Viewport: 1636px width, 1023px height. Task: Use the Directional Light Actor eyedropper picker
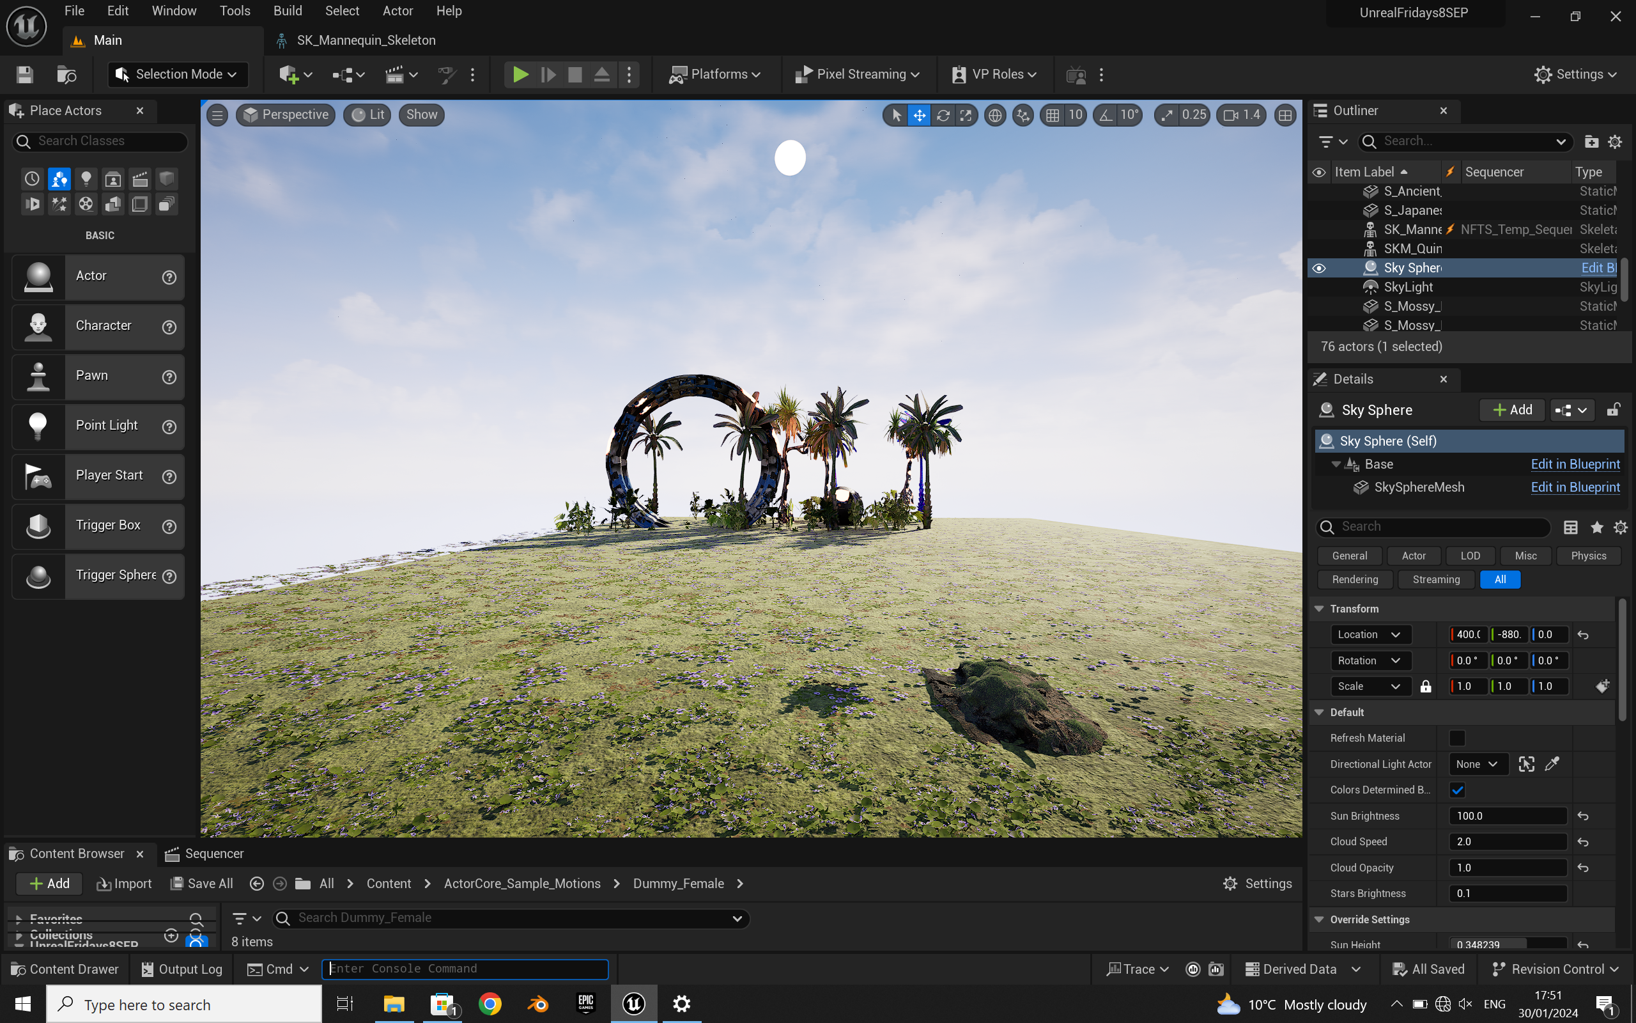tap(1552, 764)
